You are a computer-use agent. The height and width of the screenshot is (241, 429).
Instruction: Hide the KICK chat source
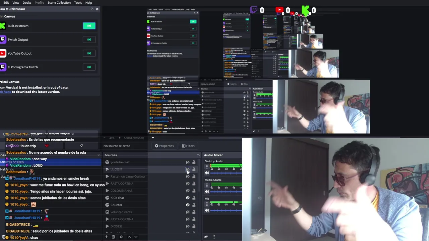(188, 198)
